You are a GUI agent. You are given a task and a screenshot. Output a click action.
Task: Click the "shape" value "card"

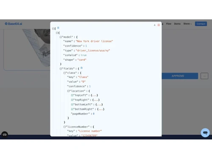click(x=82, y=60)
